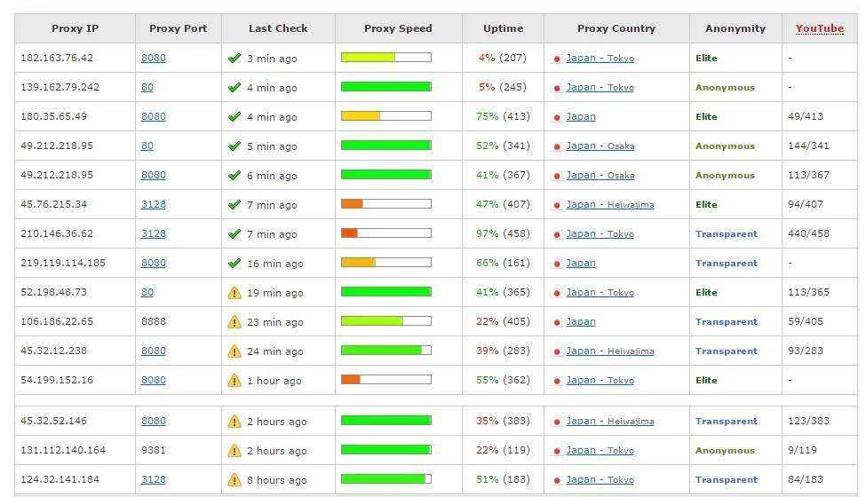Click the green checkmark in the 210.146.36.62 row
This screenshot has width=866, height=497.
click(234, 233)
